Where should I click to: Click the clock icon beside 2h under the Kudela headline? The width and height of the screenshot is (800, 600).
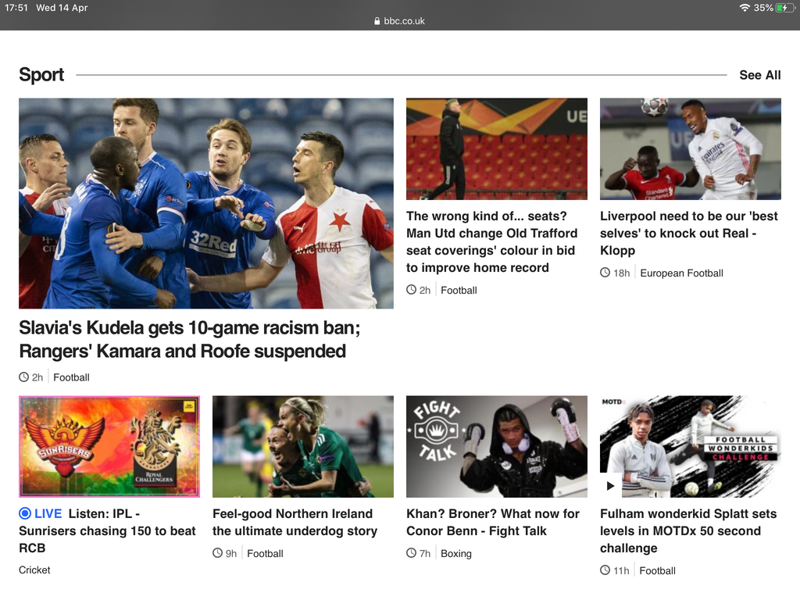(24, 377)
